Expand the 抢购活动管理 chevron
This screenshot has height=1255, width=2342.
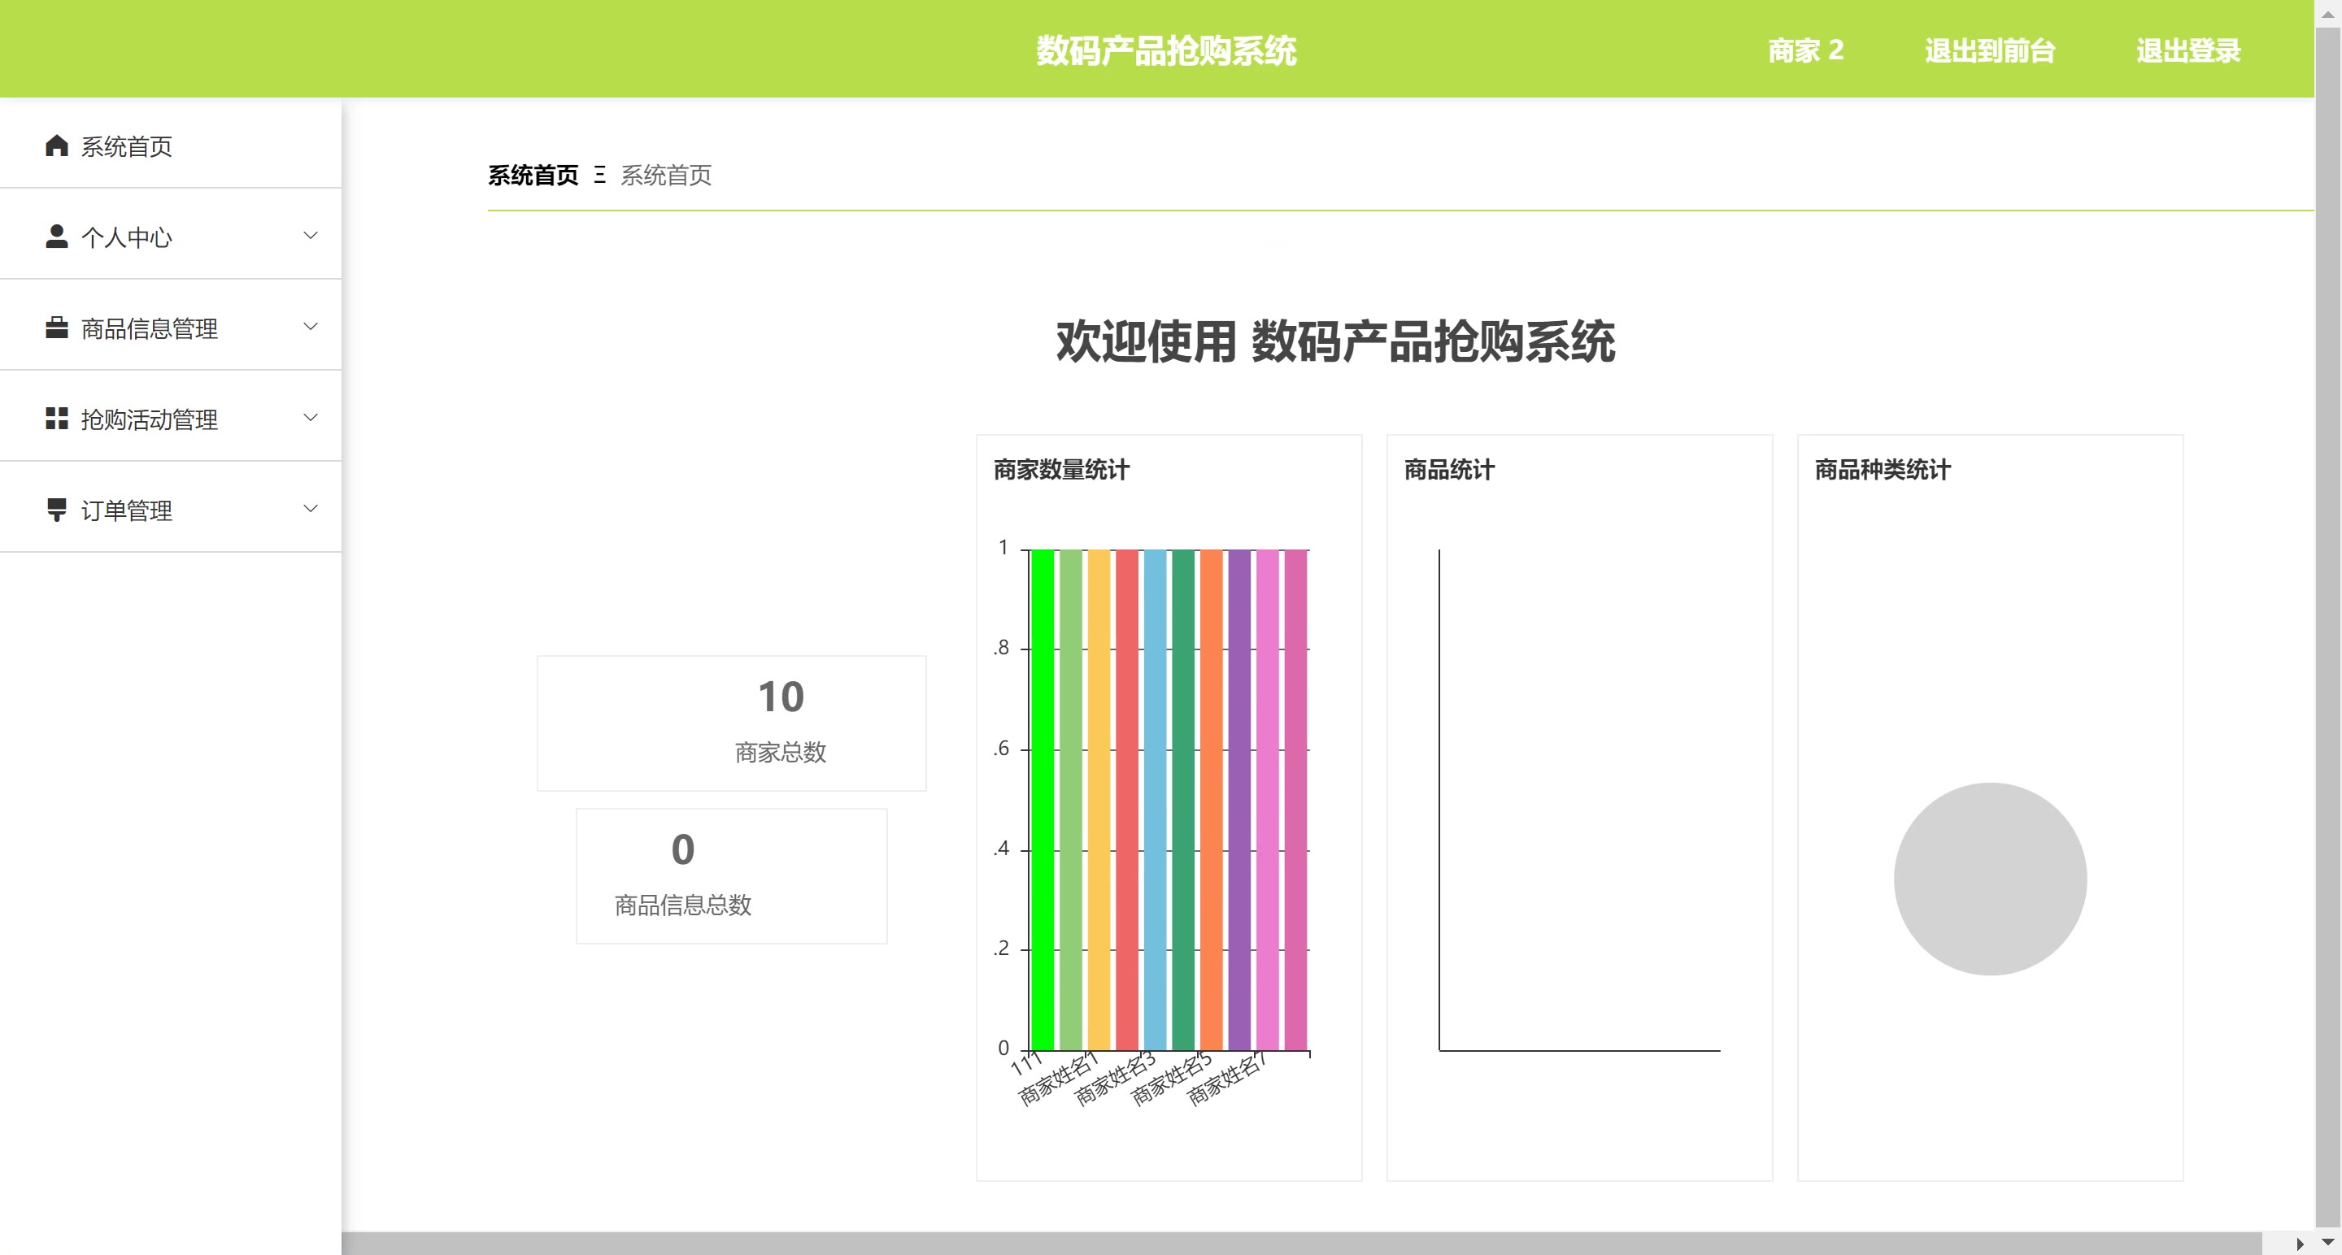point(310,417)
